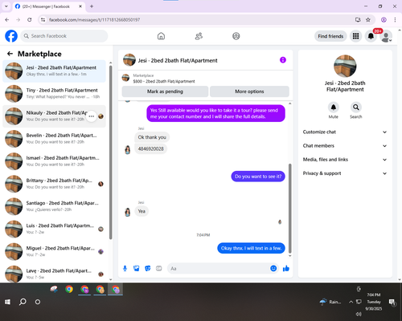The height and width of the screenshot is (321, 402).
Task: Click the Facebook logo icon
Action: tap(11, 36)
